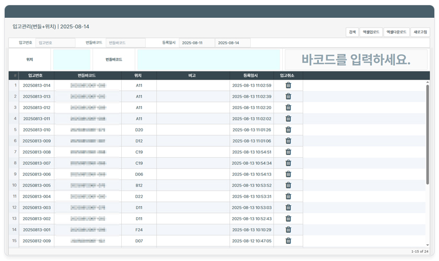Screen dimensions: 439x261
Task: Open start date field 2025-08-11
Action: tap(197, 43)
